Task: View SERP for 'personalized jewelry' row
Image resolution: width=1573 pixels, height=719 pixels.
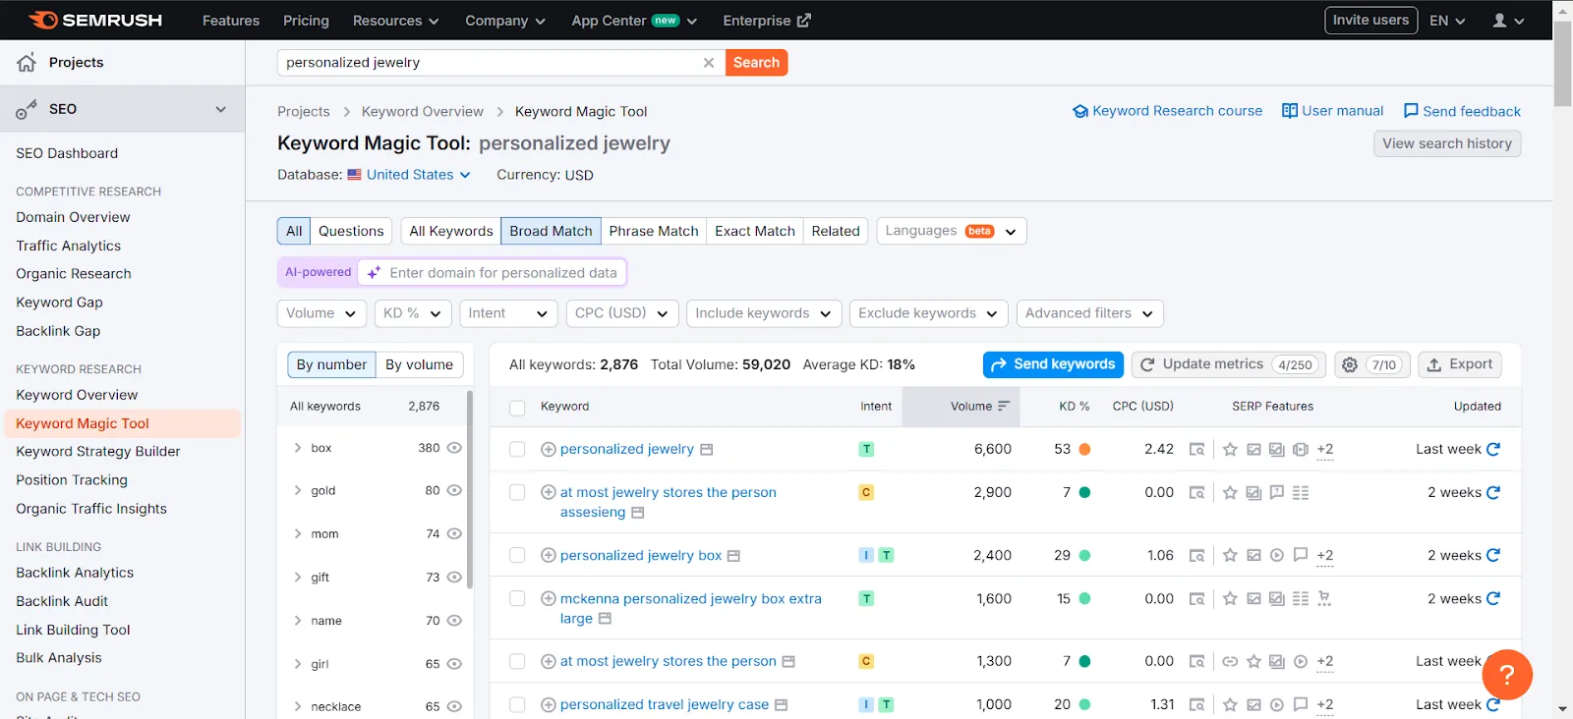Action: [1196, 449]
